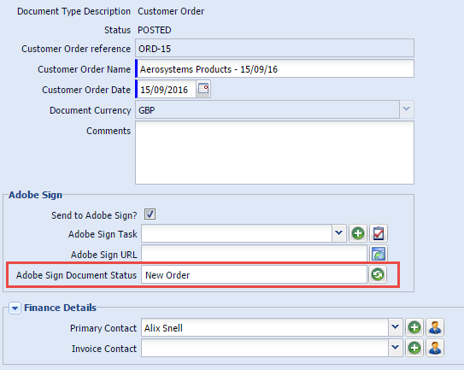Open the Document Currency dropdown
Screen dimensions: 464x370
click(407, 109)
